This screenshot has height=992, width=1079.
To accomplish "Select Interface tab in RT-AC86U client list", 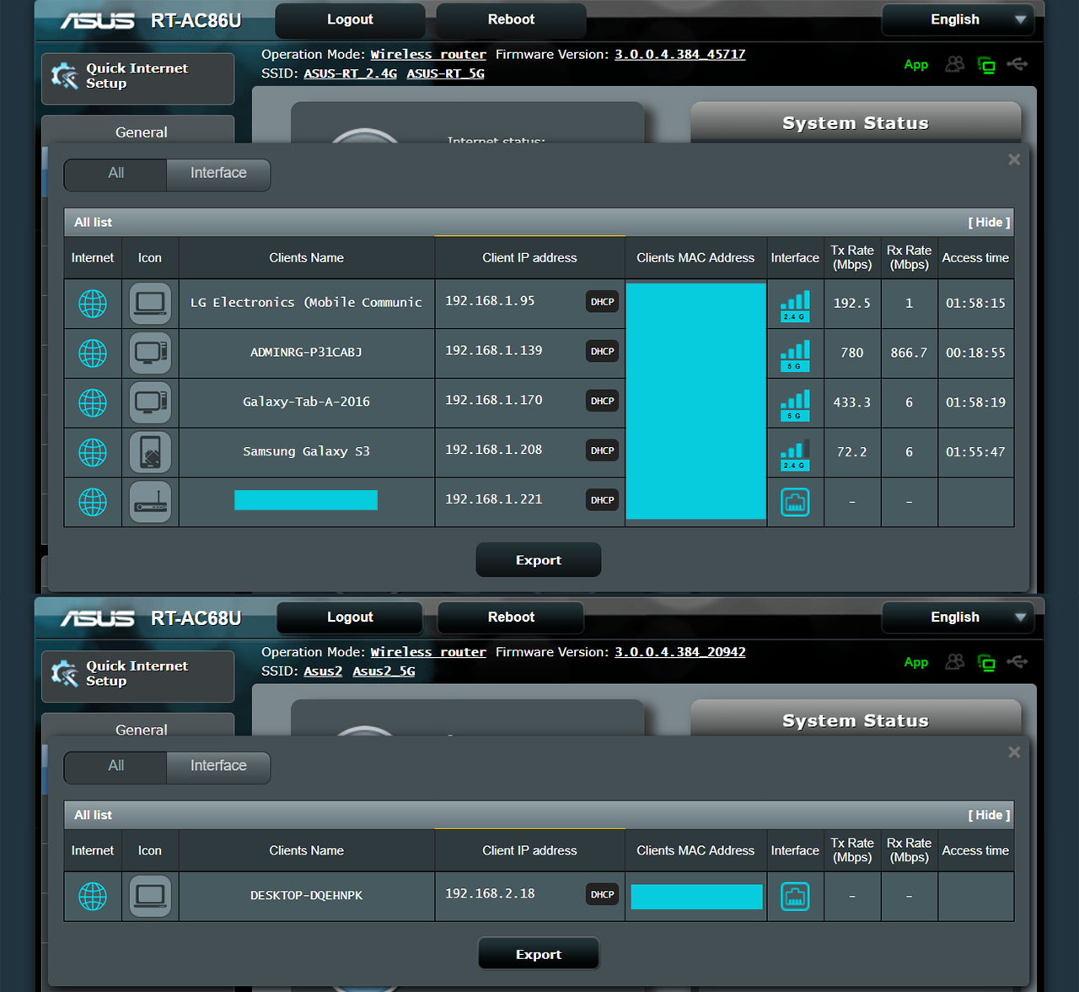I will [218, 174].
